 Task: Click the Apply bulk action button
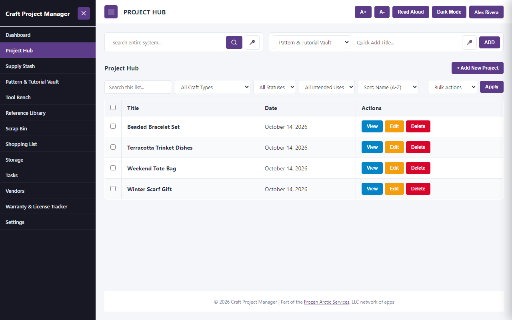(x=492, y=87)
